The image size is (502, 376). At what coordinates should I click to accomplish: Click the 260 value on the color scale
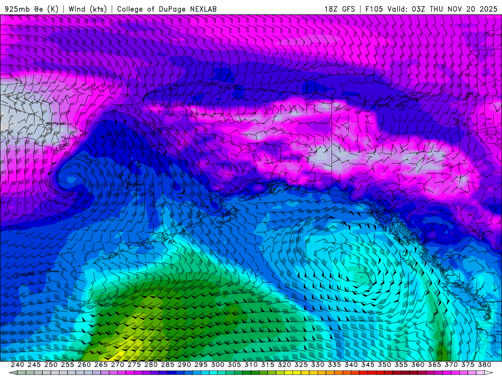click(84, 365)
